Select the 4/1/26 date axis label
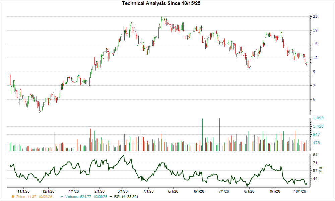This screenshot has width=335, height=201. click(x=148, y=191)
